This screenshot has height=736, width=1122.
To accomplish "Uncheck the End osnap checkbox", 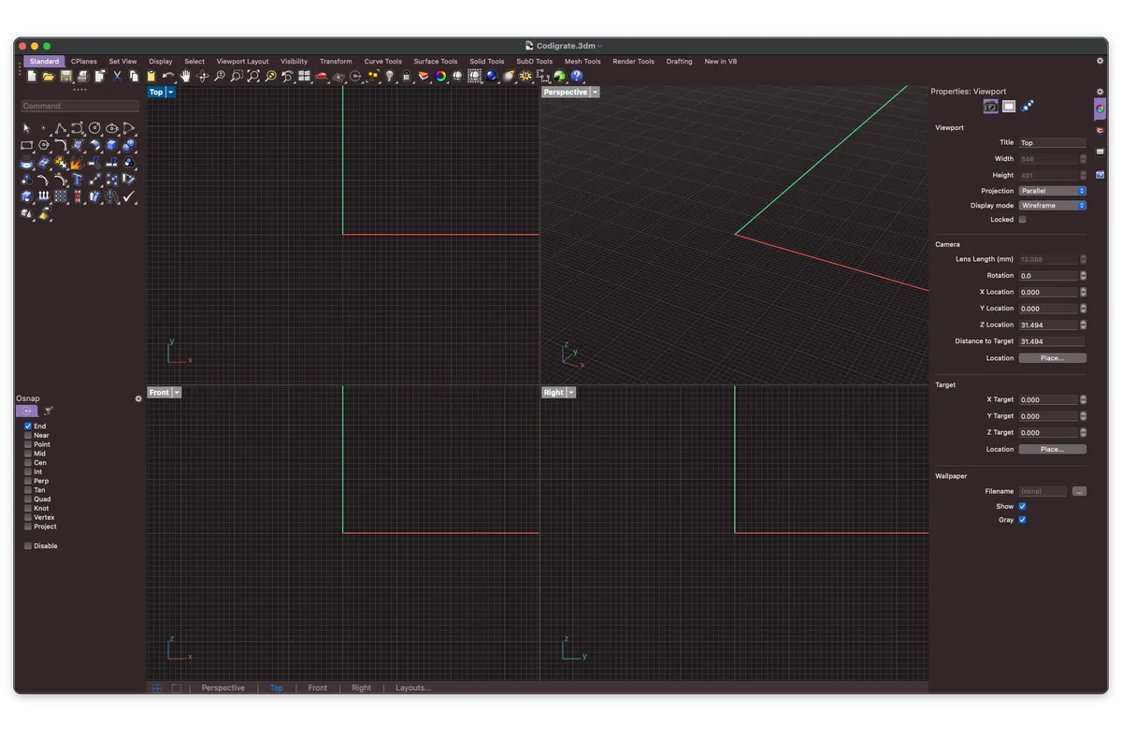I will (x=28, y=426).
